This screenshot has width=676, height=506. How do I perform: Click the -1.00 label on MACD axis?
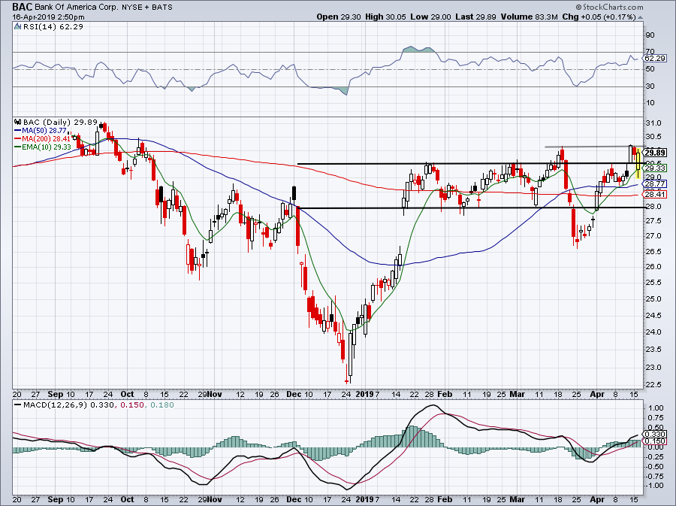[x=655, y=485]
